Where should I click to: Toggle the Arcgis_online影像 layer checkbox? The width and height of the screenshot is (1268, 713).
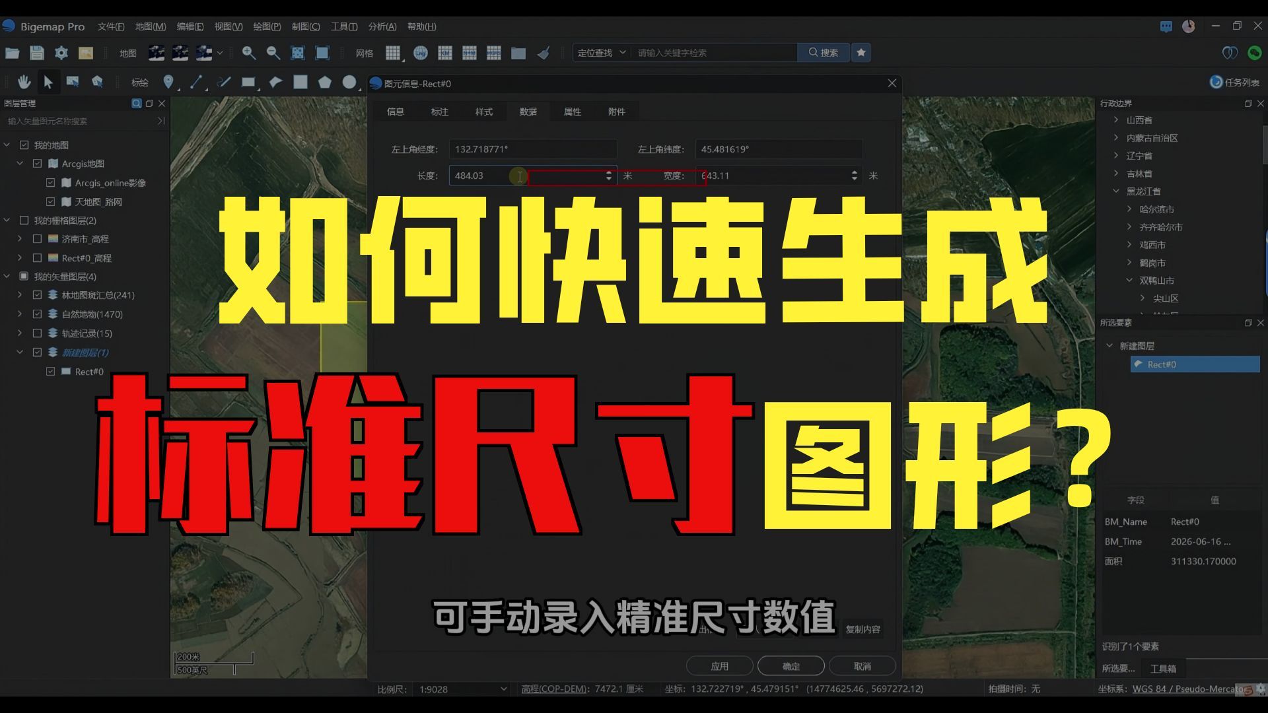(51, 183)
